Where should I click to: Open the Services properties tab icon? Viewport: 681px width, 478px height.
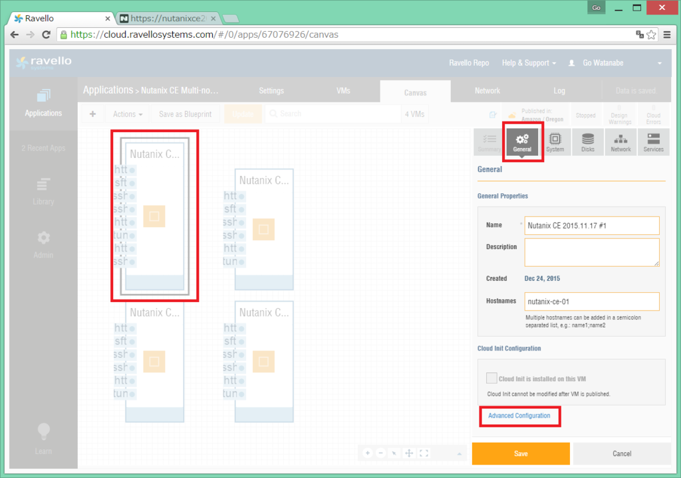tap(653, 142)
